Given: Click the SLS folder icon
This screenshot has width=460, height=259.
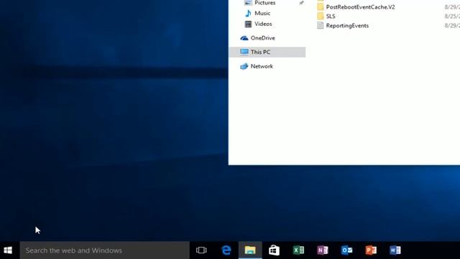Looking at the screenshot, I should click(321, 16).
